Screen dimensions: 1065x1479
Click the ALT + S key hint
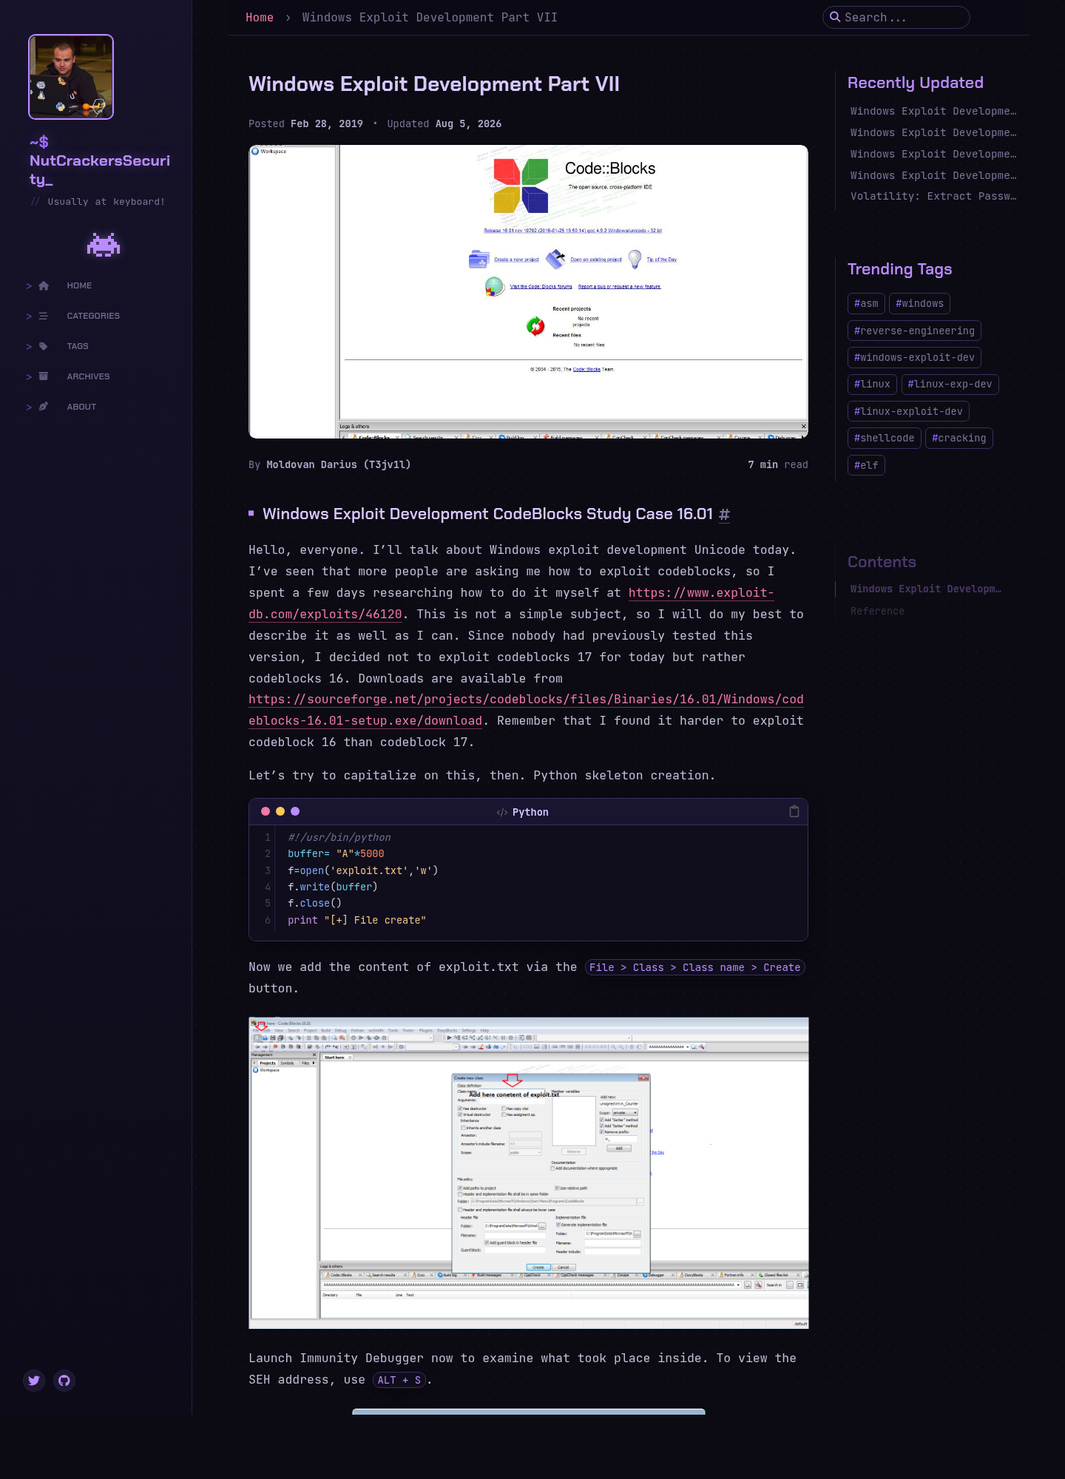point(399,1380)
